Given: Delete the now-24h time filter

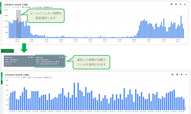Looking at the screenshot, I should [x=32, y=57].
